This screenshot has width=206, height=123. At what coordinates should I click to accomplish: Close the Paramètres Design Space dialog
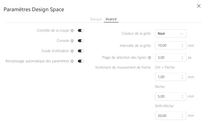199,6
